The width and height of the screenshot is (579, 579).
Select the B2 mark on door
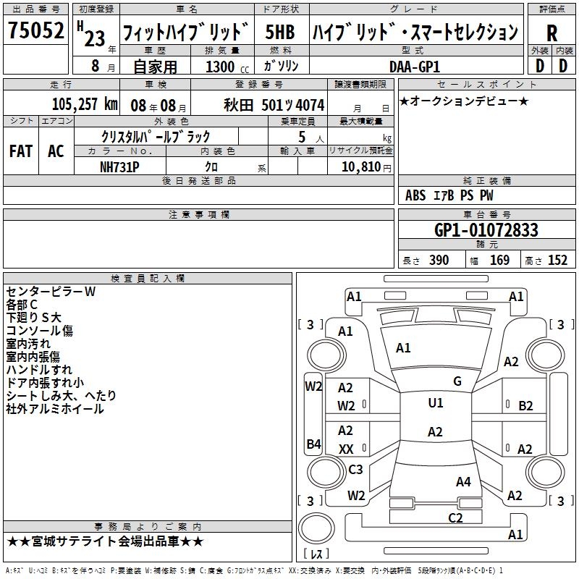(x=525, y=406)
